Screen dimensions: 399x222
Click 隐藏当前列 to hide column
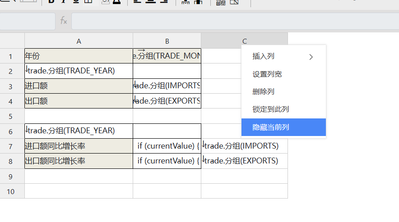coord(283,127)
